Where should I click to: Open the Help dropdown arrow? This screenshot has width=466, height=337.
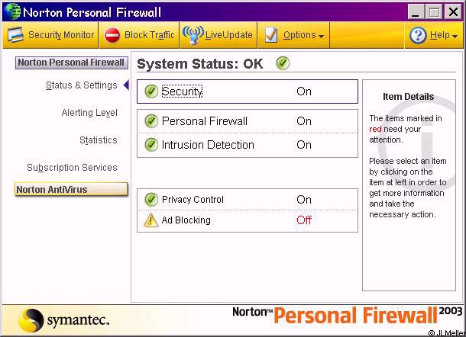click(455, 36)
